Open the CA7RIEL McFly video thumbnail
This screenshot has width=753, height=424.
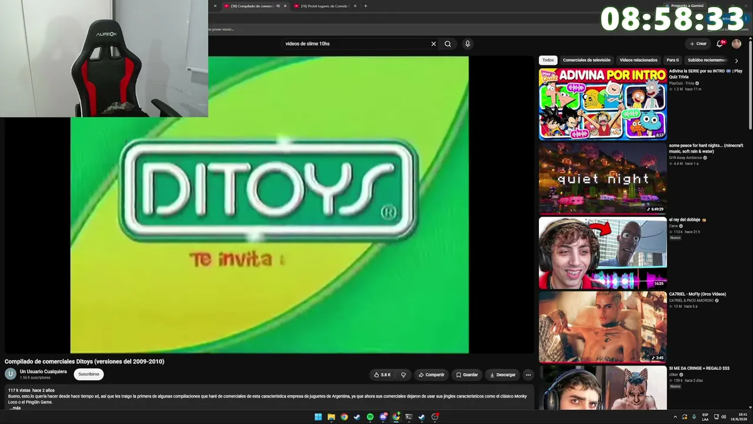[603, 327]
